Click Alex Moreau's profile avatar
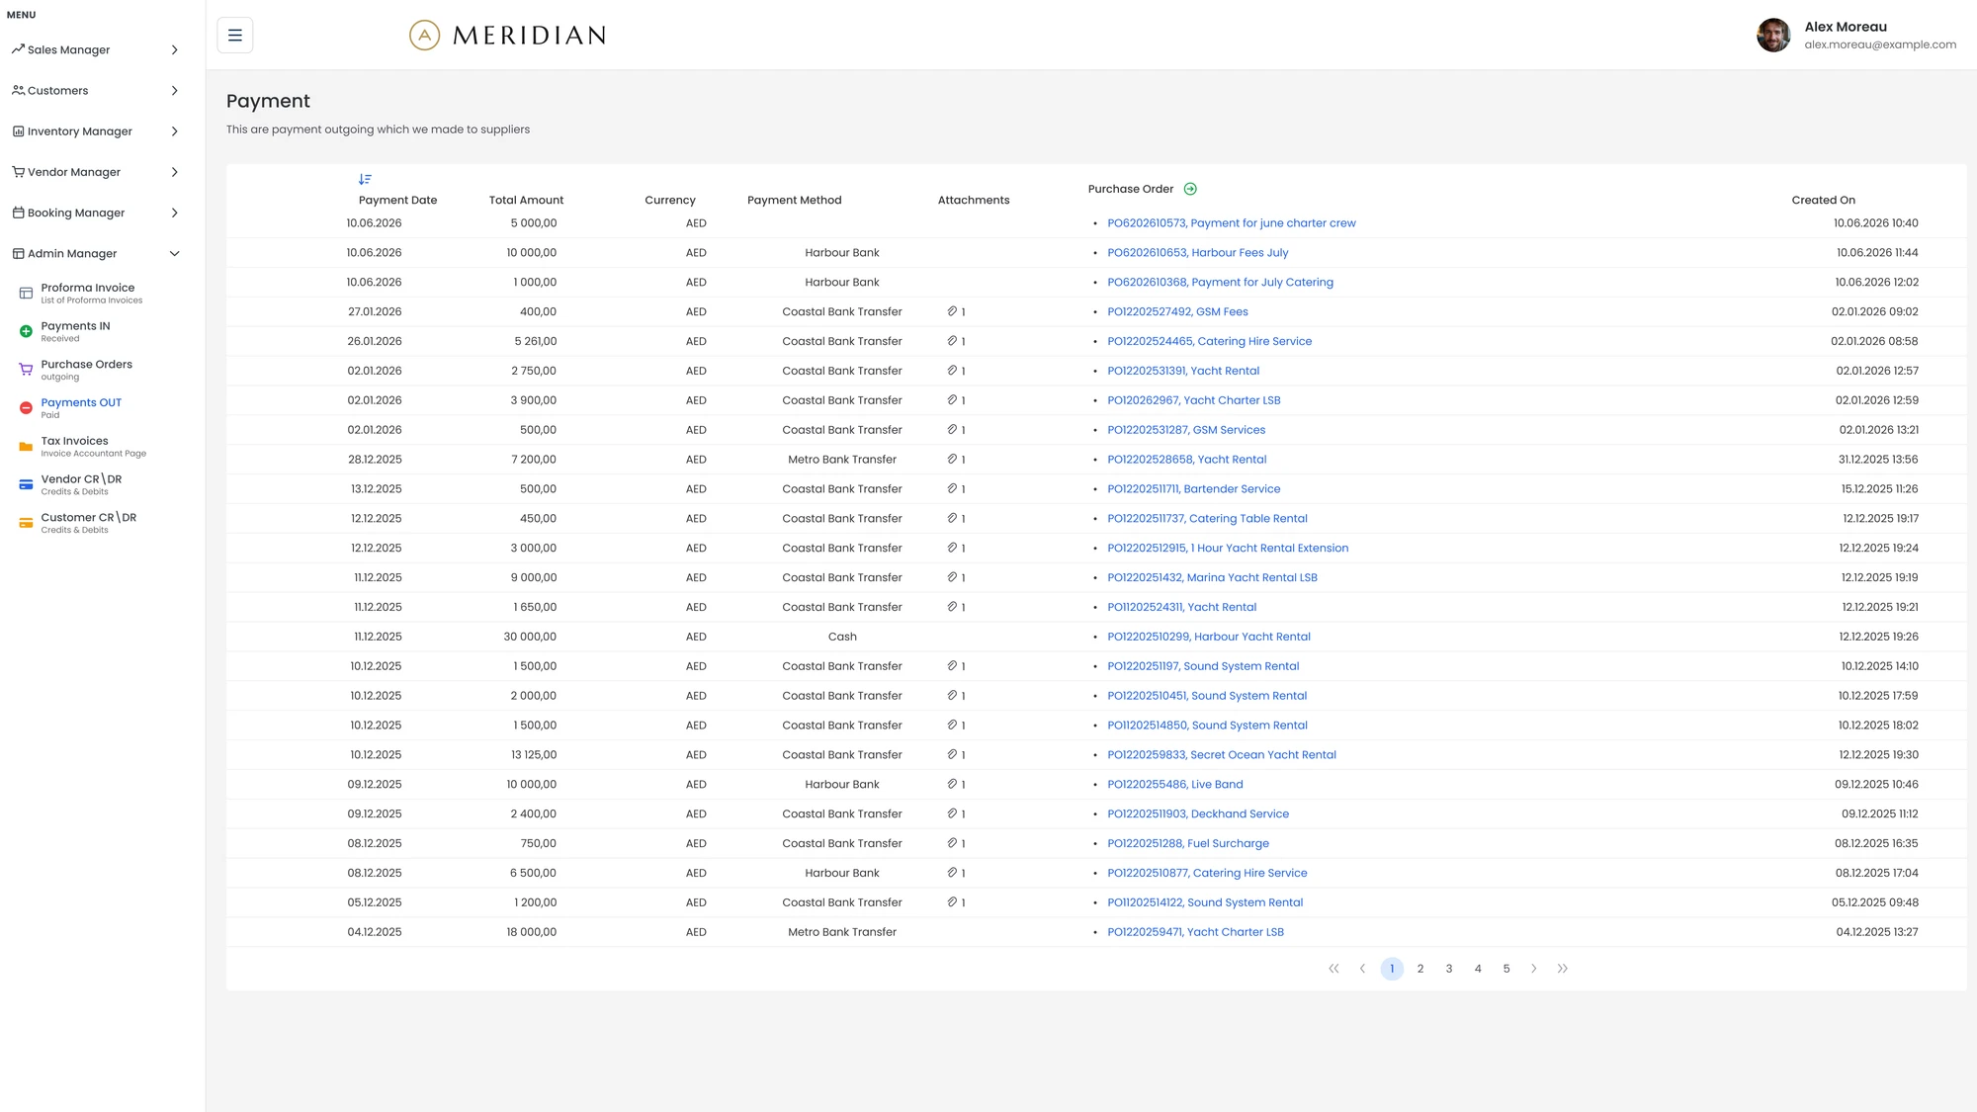This screenshot has width=1977, height=1112. pos(1773,36)
